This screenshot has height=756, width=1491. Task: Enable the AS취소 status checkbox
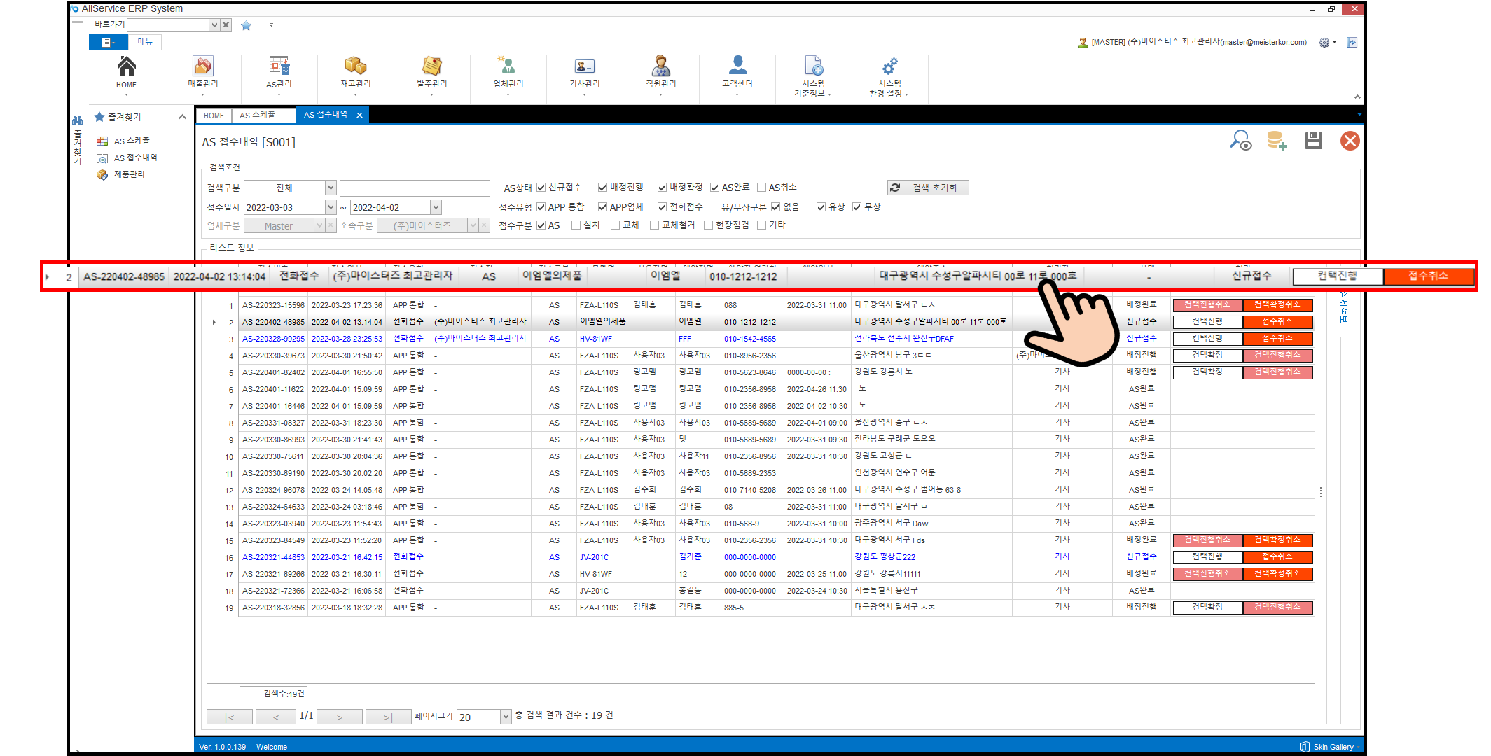coord(761,188)
